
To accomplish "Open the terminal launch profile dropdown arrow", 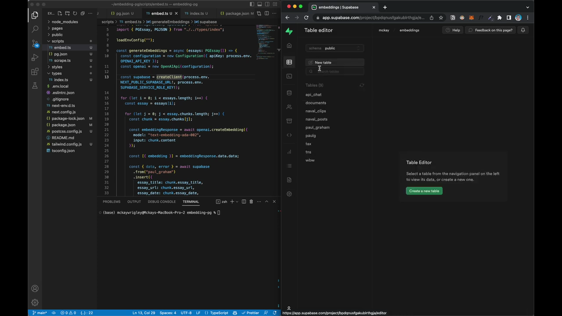I will point(237,201).
